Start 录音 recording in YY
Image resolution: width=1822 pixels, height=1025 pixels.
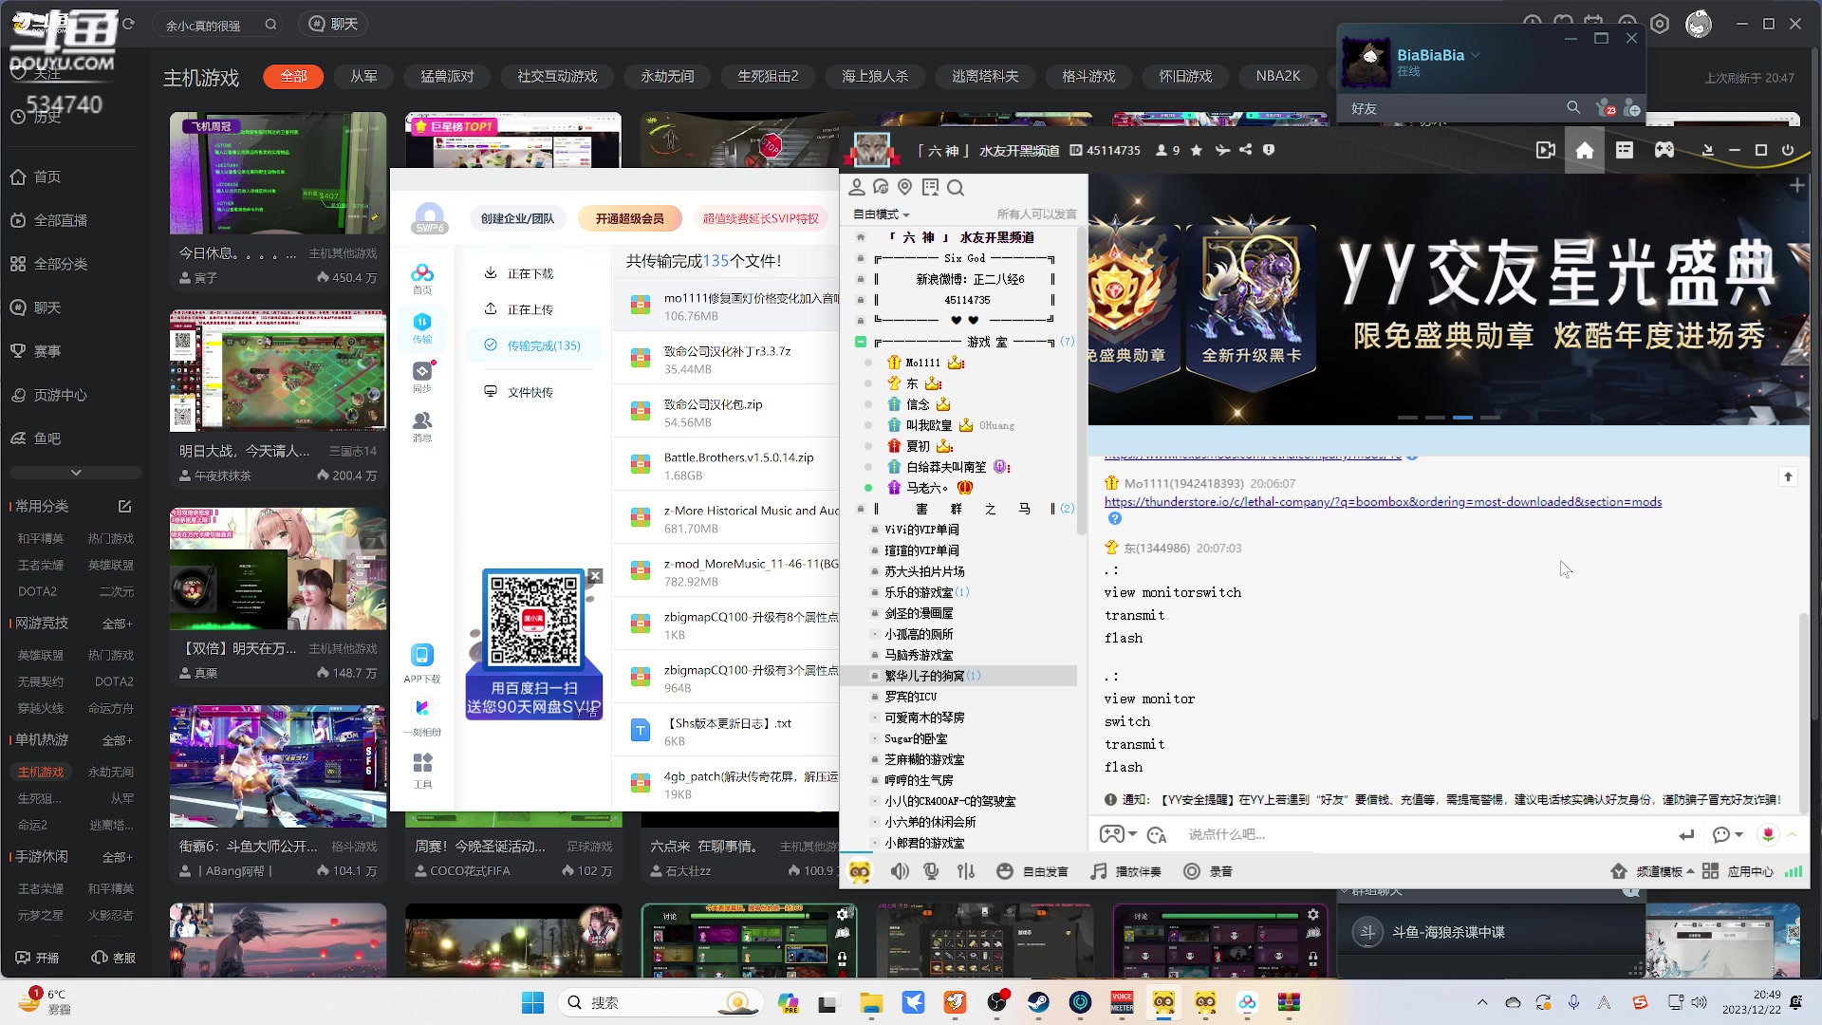pos(1208,871)
